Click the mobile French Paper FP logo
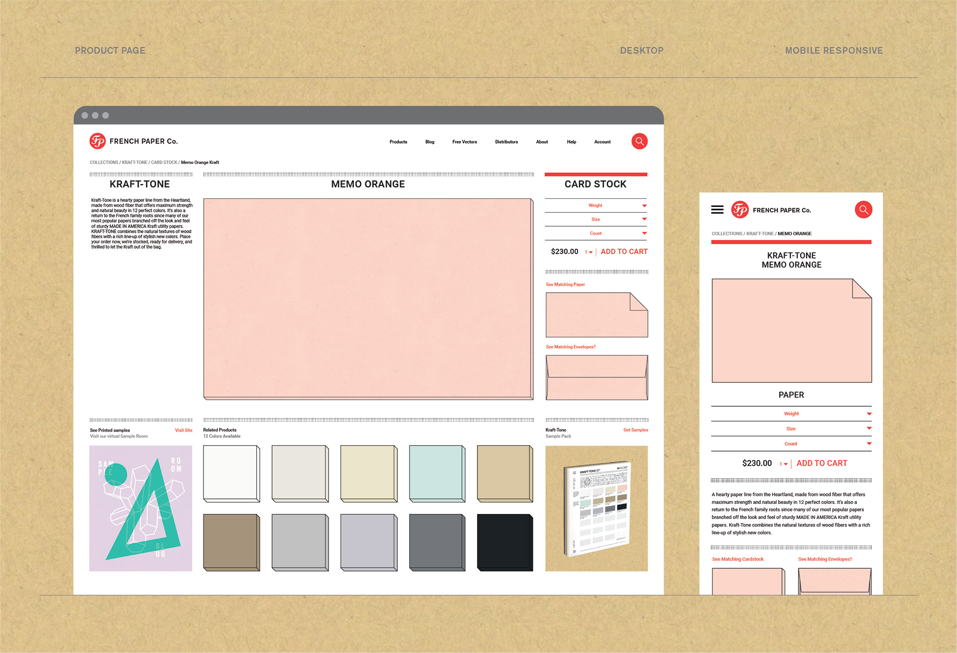The image size is (957, 653). click(740, 210)
